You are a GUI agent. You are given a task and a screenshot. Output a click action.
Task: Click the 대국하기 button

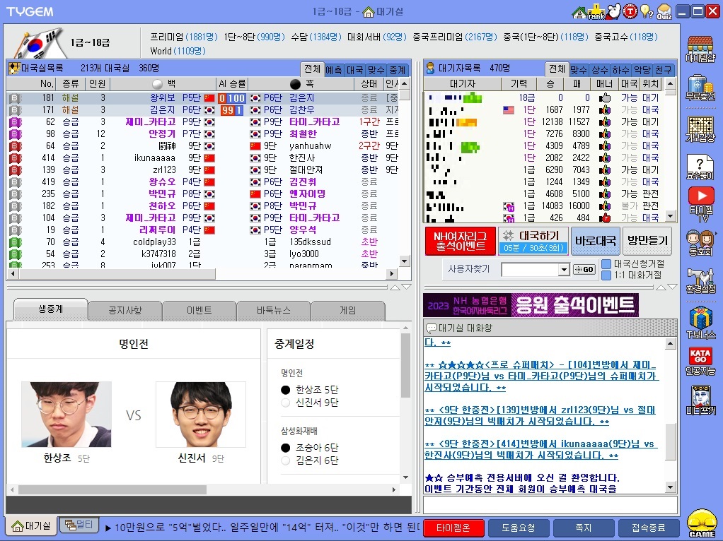(x=533, y=241)
